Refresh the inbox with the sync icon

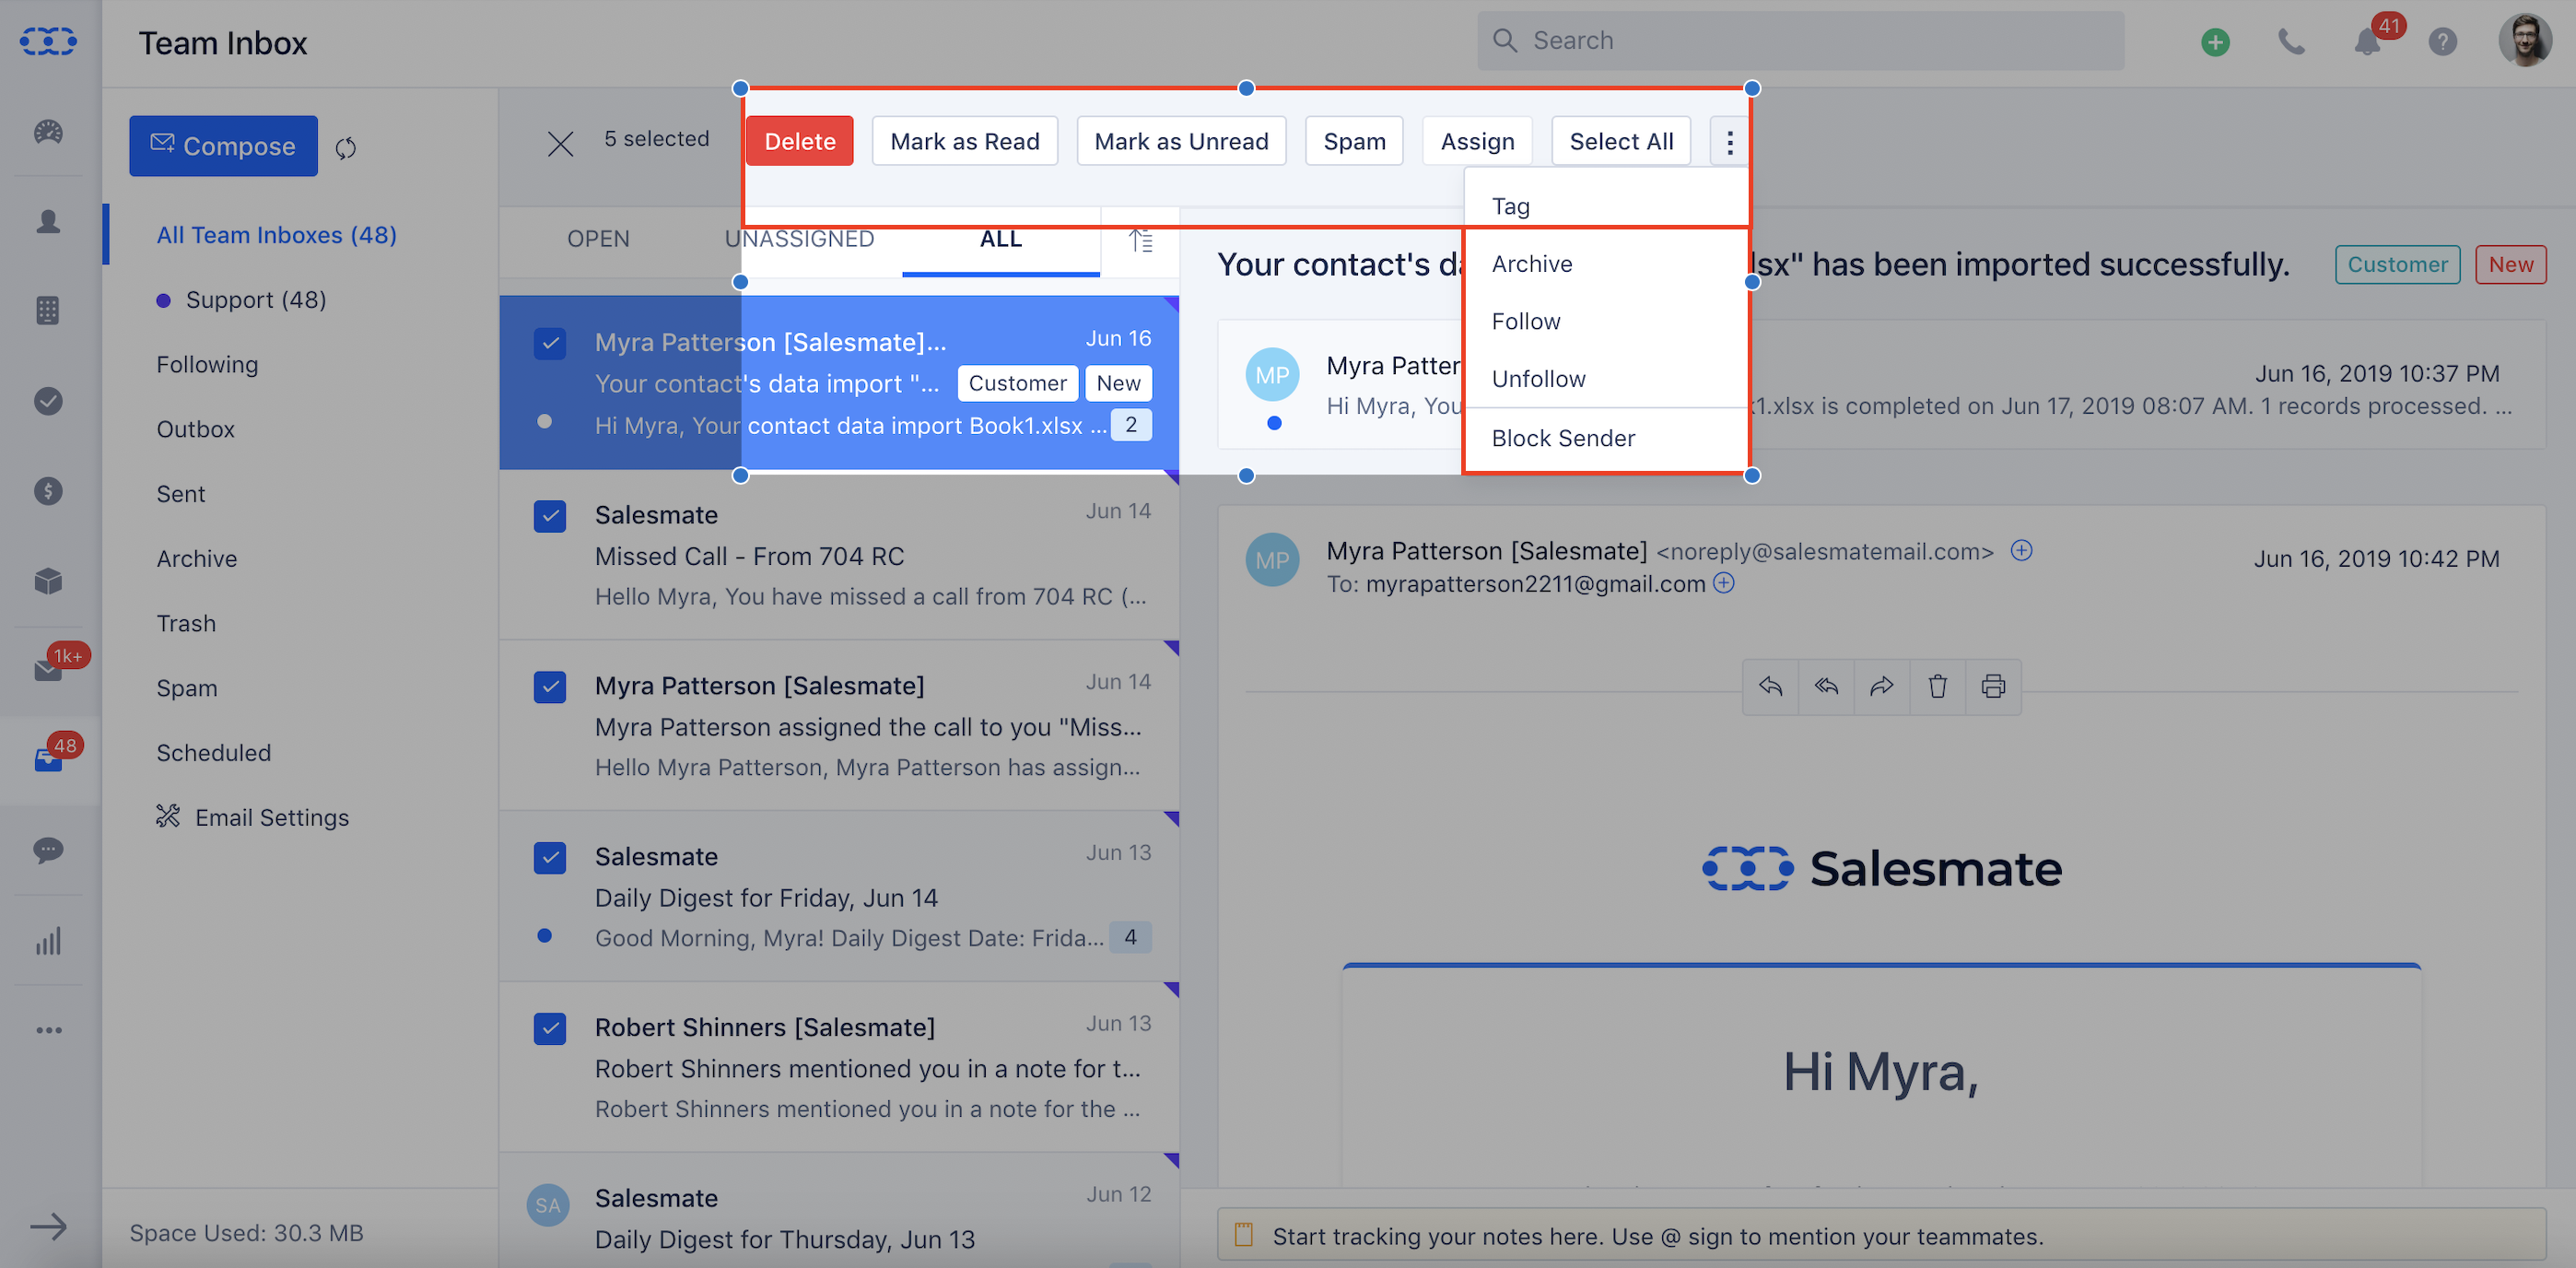coord(346,148)
